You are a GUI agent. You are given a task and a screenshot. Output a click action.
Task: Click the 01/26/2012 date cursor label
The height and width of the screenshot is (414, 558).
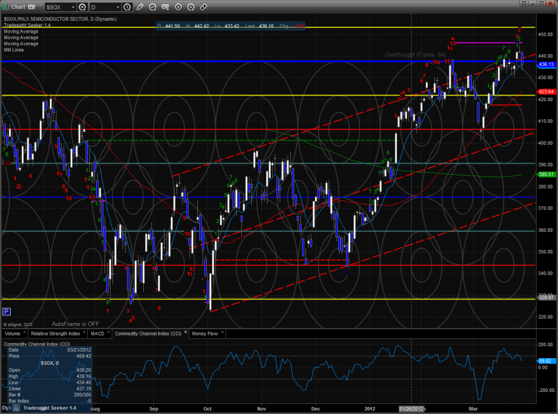tap(412, 408)
